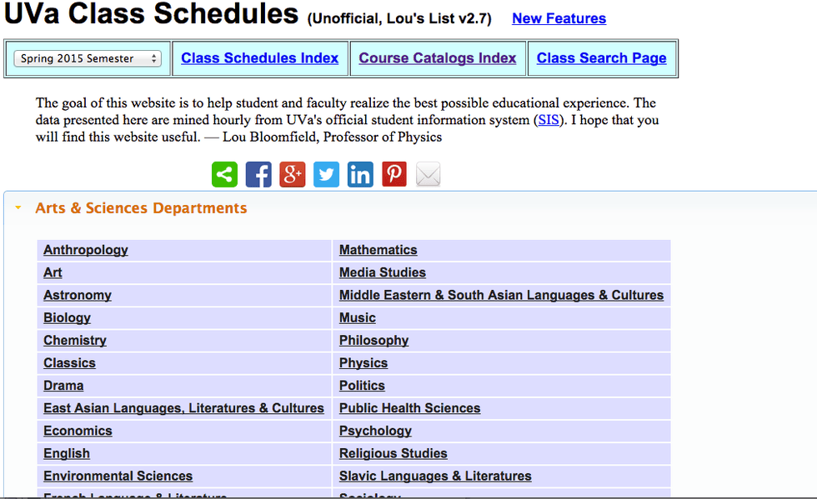Click the Google+ share icon
Screen dimensions: 817x499
(292, 174)
